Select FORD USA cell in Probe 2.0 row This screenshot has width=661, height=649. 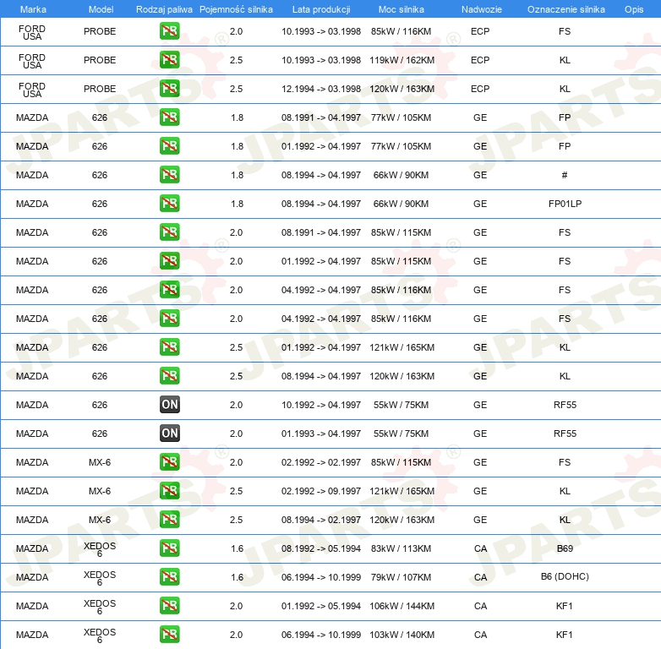point(32,32)
